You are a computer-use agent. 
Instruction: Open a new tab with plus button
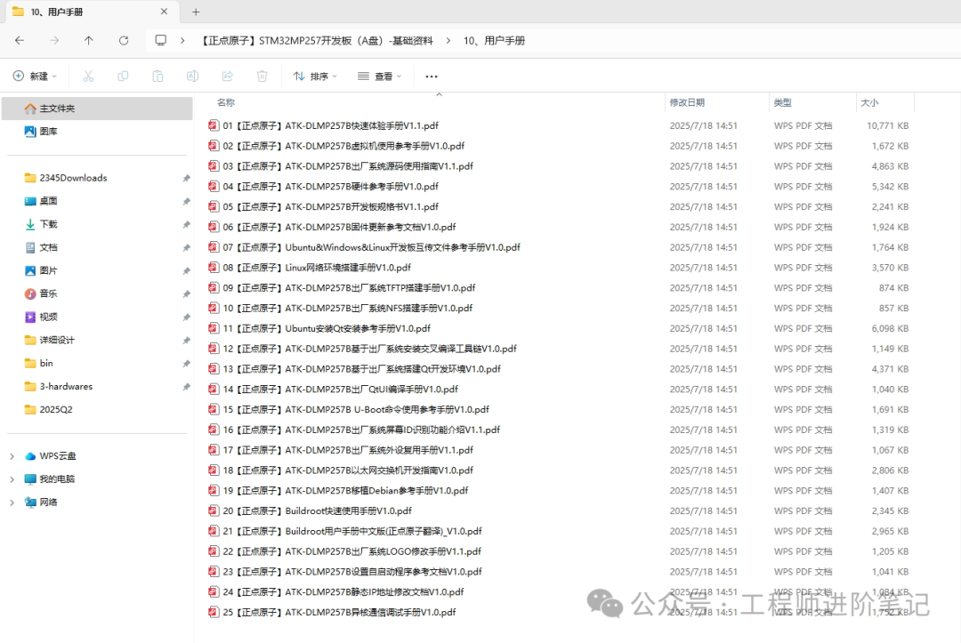[196, 12]
